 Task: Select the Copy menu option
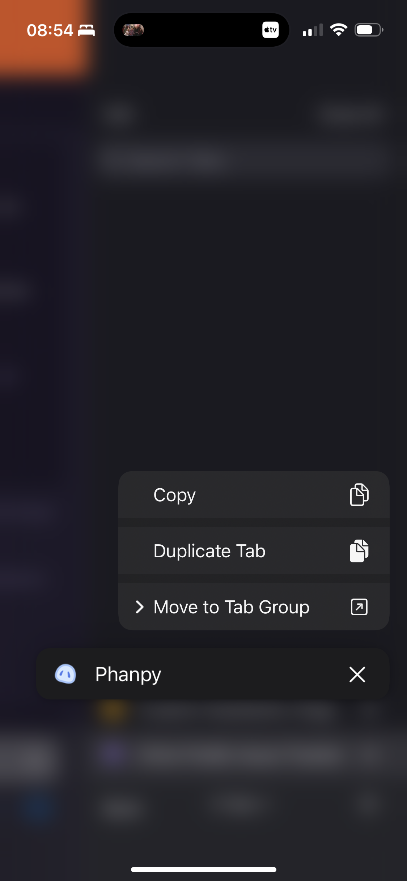174,495
